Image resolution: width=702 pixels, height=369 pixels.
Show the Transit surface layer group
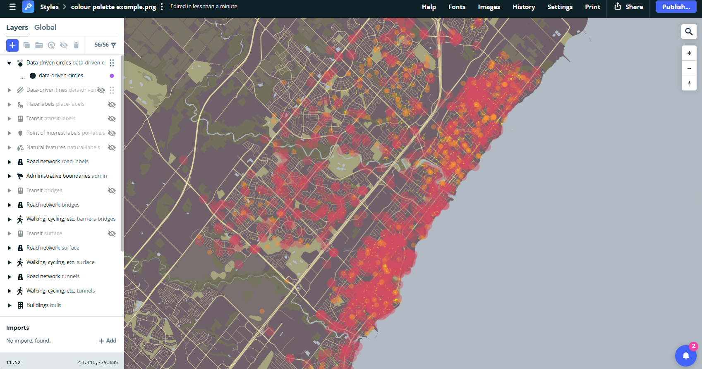[x=112, y=233]
